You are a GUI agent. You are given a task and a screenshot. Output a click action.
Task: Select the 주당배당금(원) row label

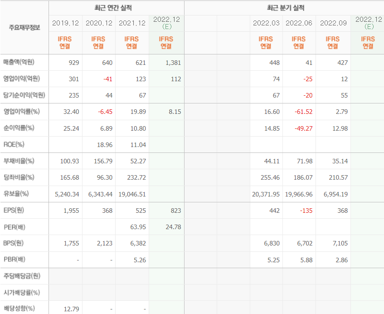point(22,276)
